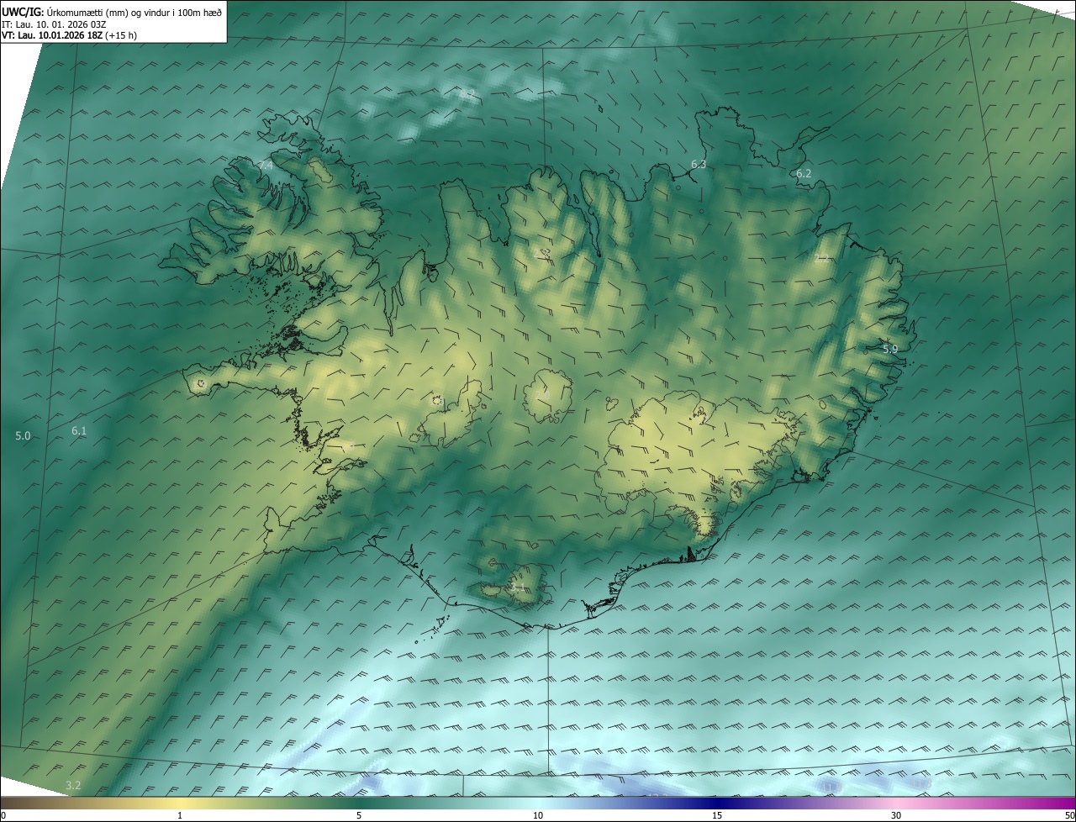This screenshot has width=1076, height=822.
Task: Click the 15 tick on the color scale
Action: tap(717, 815)
